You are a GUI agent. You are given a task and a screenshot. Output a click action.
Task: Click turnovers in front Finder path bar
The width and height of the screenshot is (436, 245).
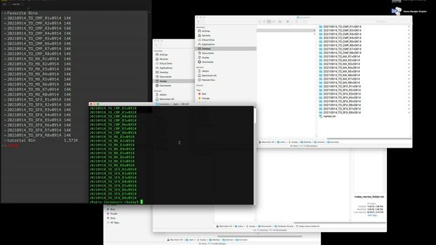point(333,142)
